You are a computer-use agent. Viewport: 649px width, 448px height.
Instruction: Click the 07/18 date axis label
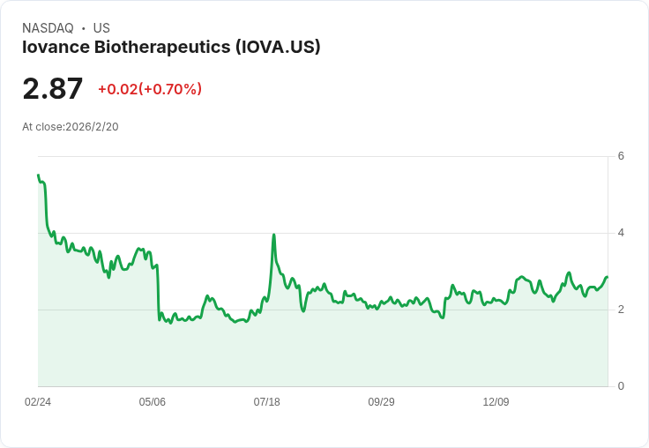(x=266, y=402)
